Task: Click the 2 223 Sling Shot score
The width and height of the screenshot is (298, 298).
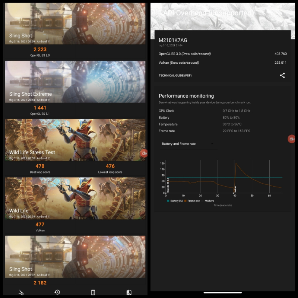Action: click(40, 50)
